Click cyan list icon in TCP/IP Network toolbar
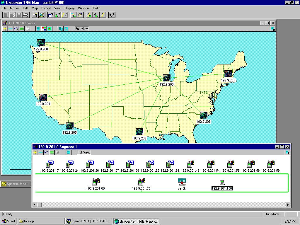The height and width of the screenshot is (225, 300). click(38, 29)
